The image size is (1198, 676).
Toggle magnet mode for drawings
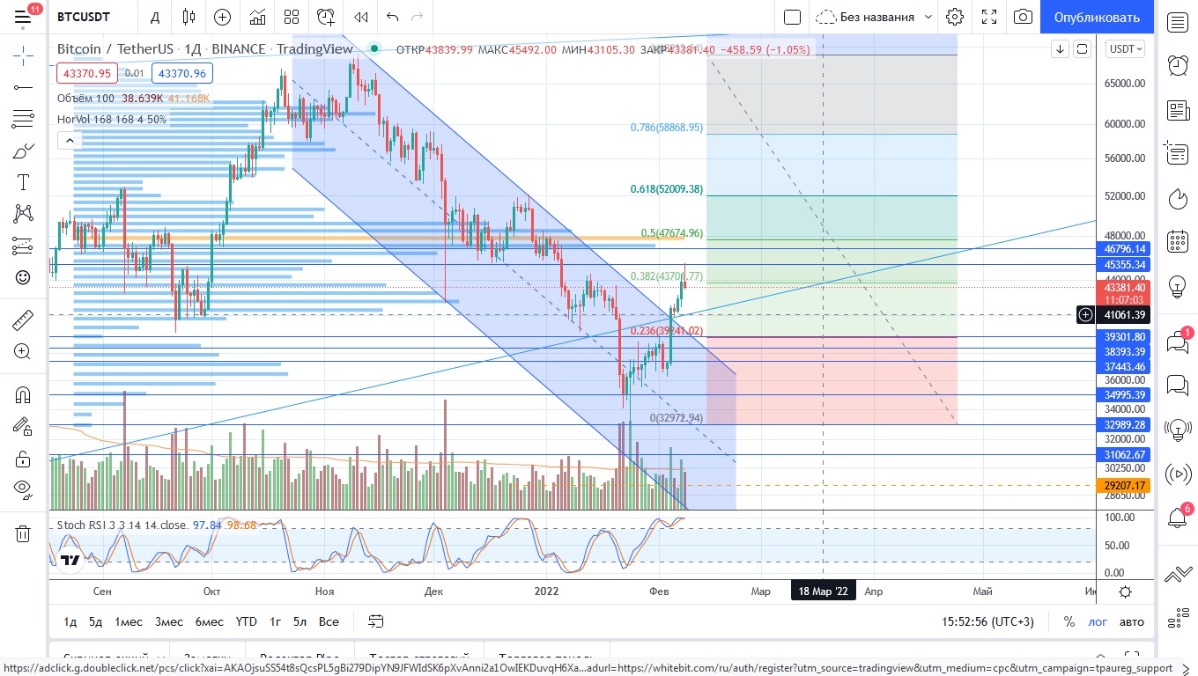point(23,394)
